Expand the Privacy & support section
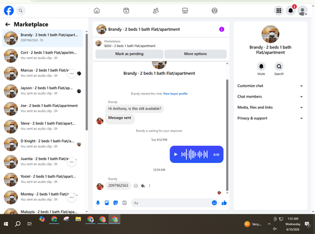The width and height of the screenshot is (315, 234). (x=270, y=118)
